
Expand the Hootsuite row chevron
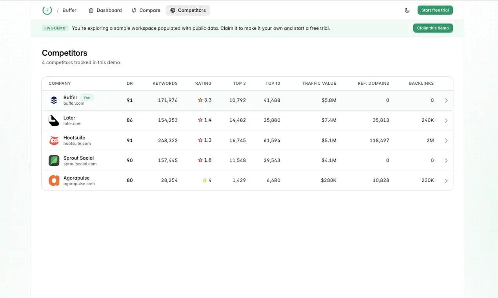point(446,140)
